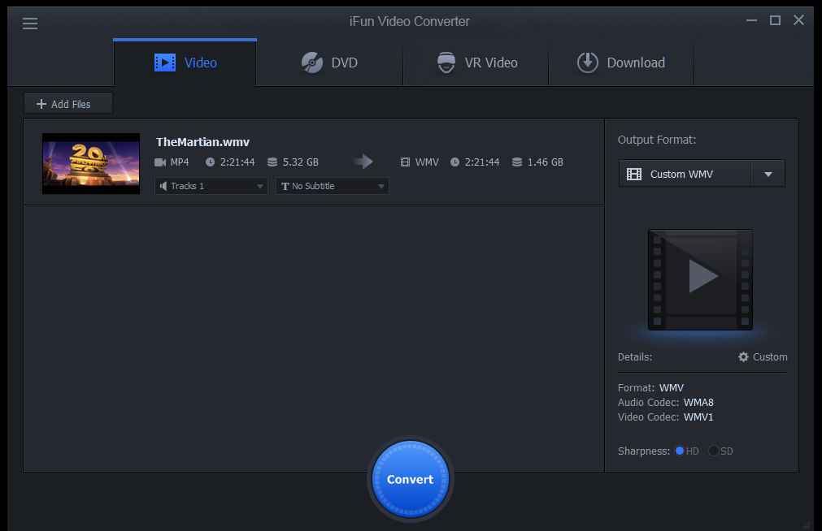Image resolution: width=822 pixels, height=531 pixels.
Task: Open the No Subtitle dropdown
Action: pyautogui.click(x=333, y=186)
